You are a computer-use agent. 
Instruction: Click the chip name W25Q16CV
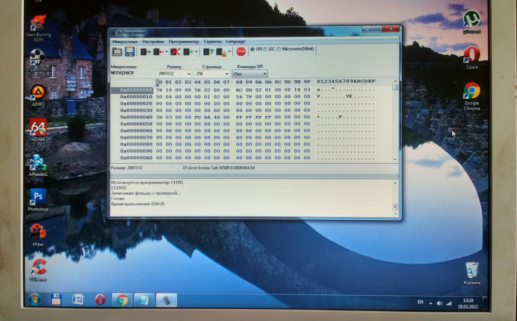point(123,73)
